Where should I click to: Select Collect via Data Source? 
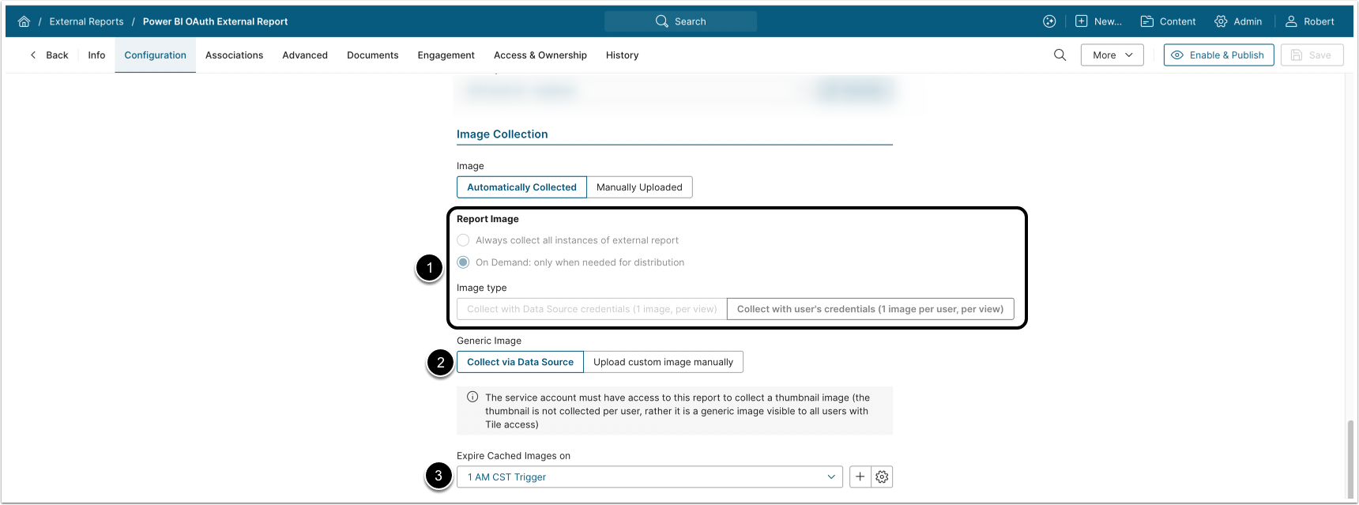pyautogui.click(x=520, y=362)
